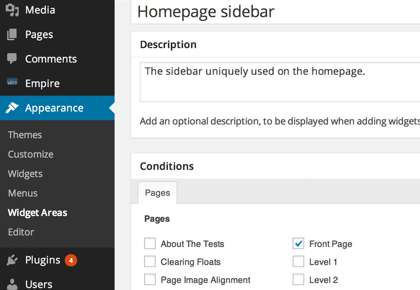Click the Homepage sidebar title field

[275, 11]
